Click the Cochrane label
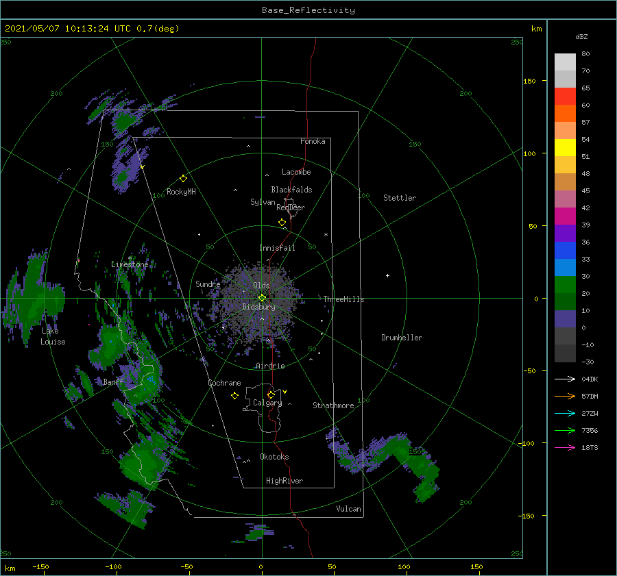 (224, 383)
